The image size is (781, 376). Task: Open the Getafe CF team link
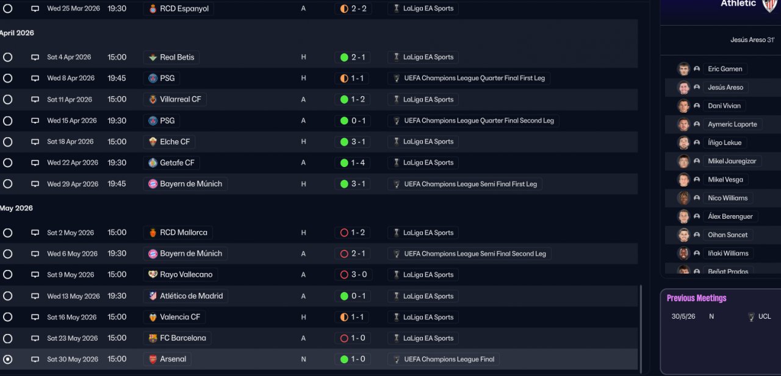(177, 163)
